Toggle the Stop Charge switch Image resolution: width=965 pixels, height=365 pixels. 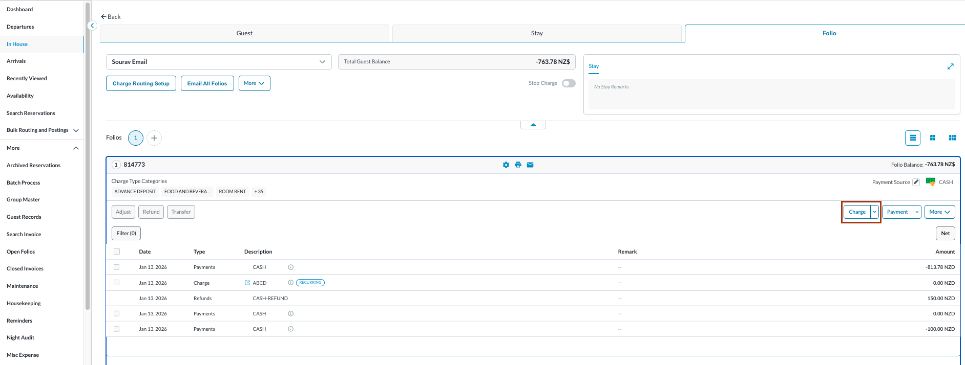coord(569,83)
